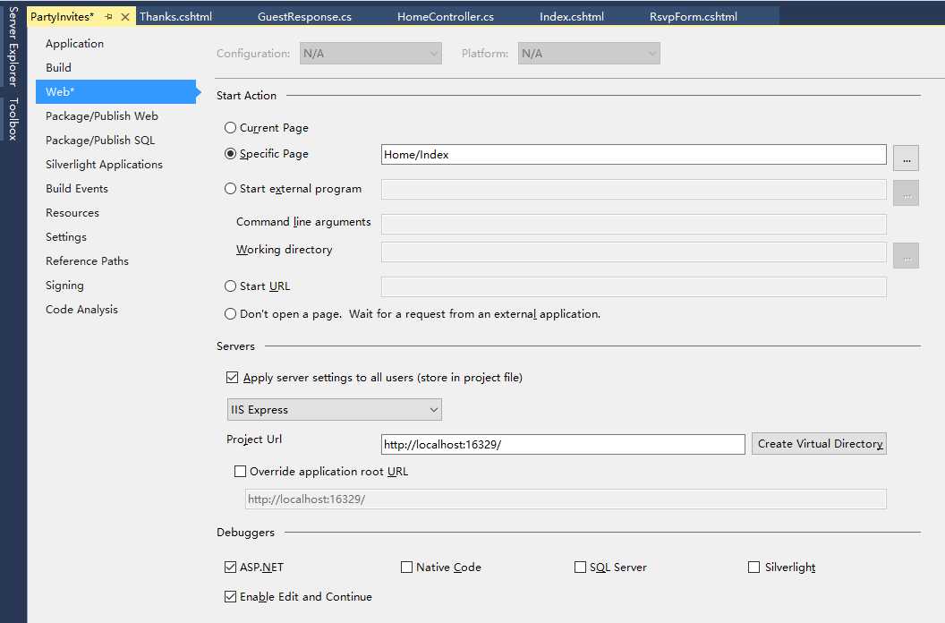This screenshot has width=945, height=623.
Task: Browse for the working directory
Action: pos(906,256)
